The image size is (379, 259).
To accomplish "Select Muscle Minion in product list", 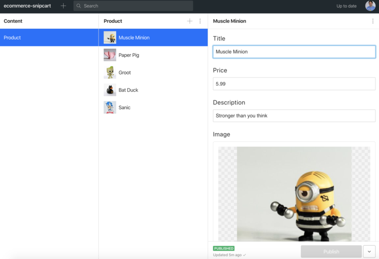I will point(153,37).
